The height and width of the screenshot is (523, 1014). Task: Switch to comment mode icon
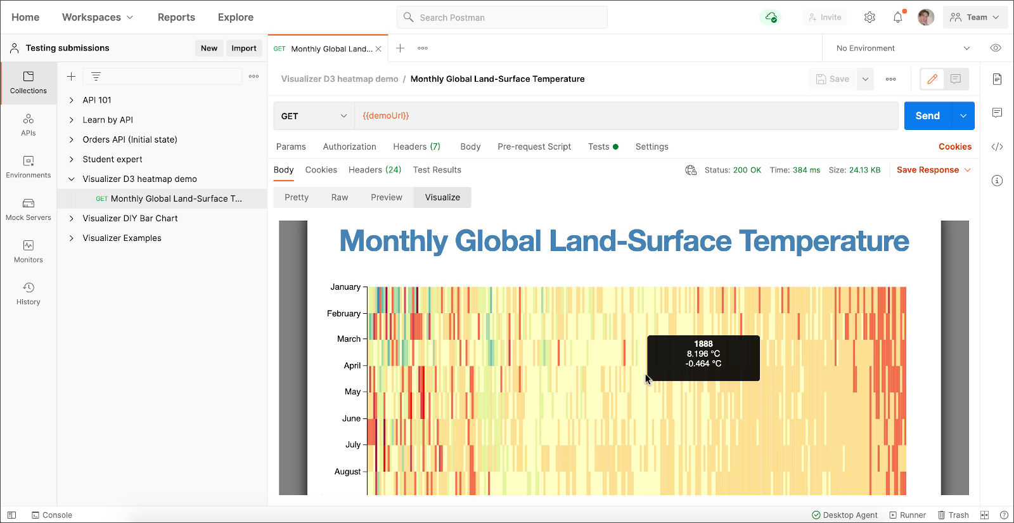point(956,79)
